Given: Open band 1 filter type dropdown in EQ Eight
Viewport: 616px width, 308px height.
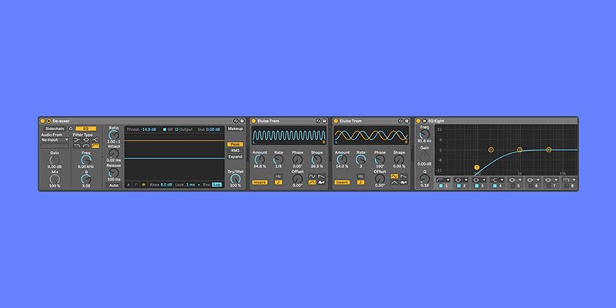Looking at the screenshot, I should click(443, 180).
